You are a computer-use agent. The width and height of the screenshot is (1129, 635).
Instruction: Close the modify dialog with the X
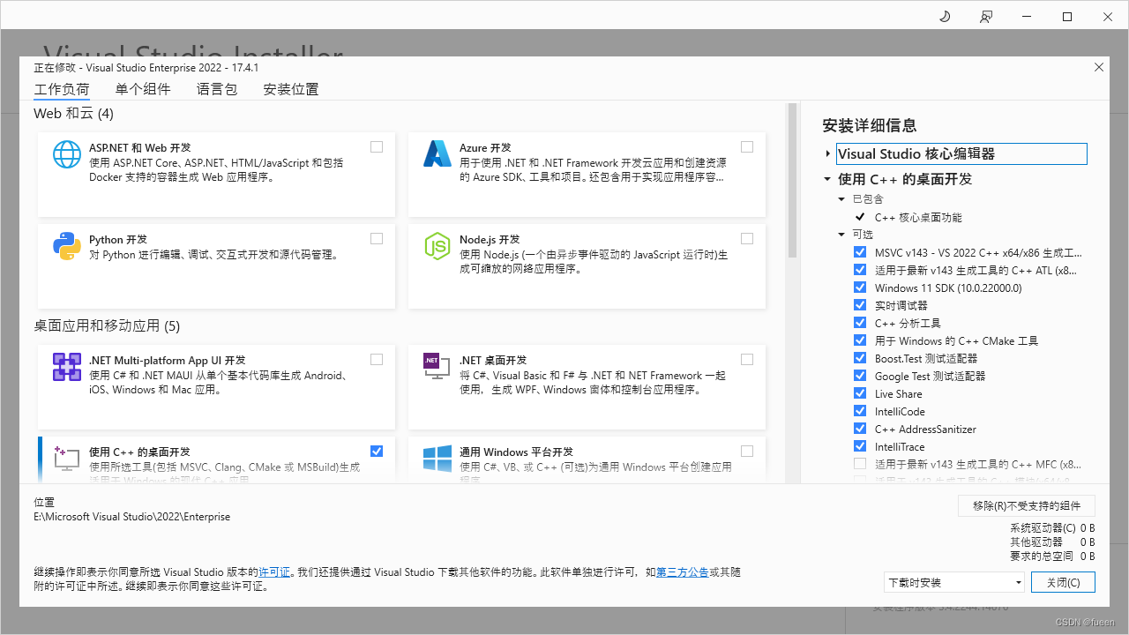[1098, 67]
